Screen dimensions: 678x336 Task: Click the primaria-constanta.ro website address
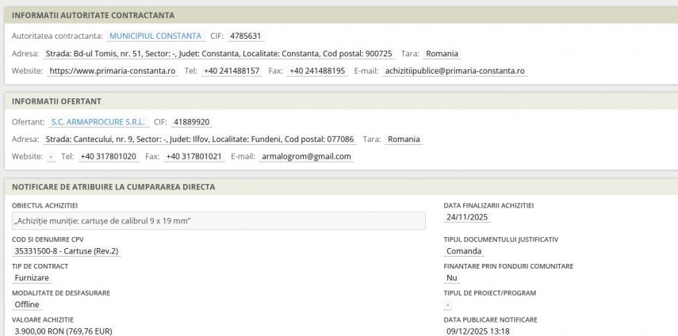[x=112, y=71]
